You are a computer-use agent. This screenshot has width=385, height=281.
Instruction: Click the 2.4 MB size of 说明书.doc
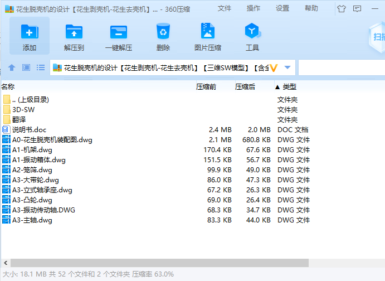pyautogui.click(x=220, y=130)
